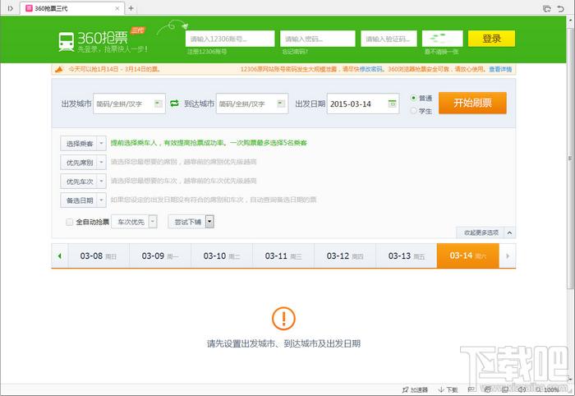Click the vertical scrollbar on the right

pyautogui.click(x=570, y=158)
